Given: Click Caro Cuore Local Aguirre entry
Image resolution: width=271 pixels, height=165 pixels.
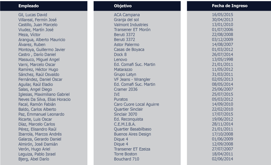Looking at the screenshot, I should tap(136, 104).
